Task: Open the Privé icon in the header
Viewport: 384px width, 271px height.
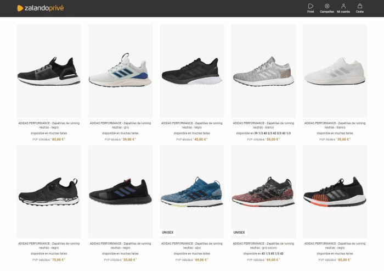Action: tap(310, 8)
